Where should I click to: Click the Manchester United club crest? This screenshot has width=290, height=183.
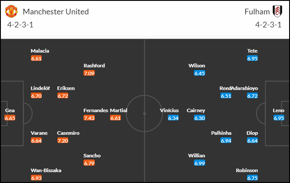pyautogui.click(x=11, y=11)
